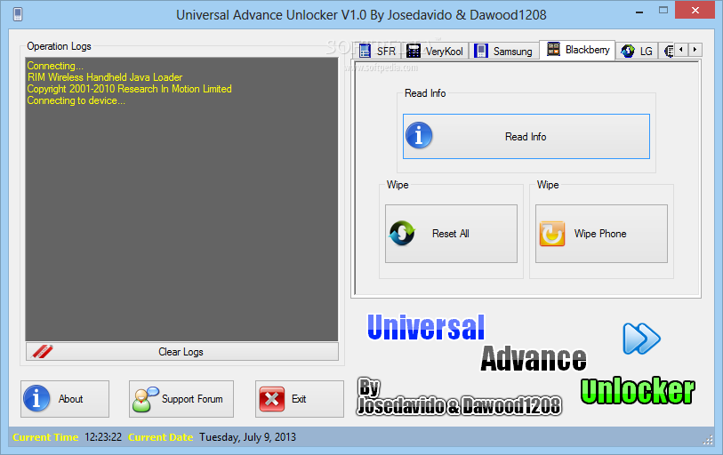Click the Reset All button
This screenshot has height=455, width=723.
(x=451, y=234)
